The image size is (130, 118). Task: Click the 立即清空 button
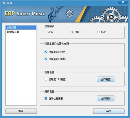(106, 79)
